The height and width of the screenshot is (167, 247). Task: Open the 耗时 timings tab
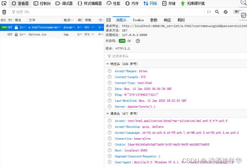[x=181, y=20]
